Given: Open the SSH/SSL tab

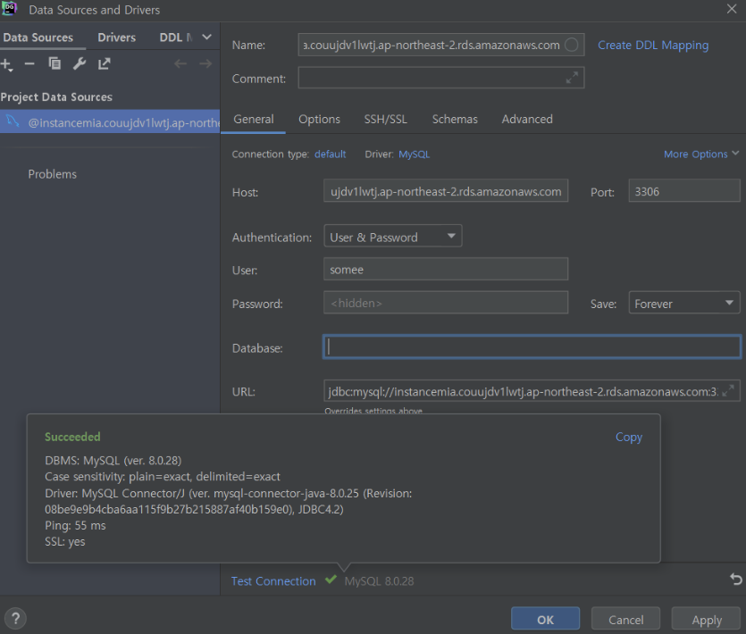Looking at the screenshot, I should point(386,119).
